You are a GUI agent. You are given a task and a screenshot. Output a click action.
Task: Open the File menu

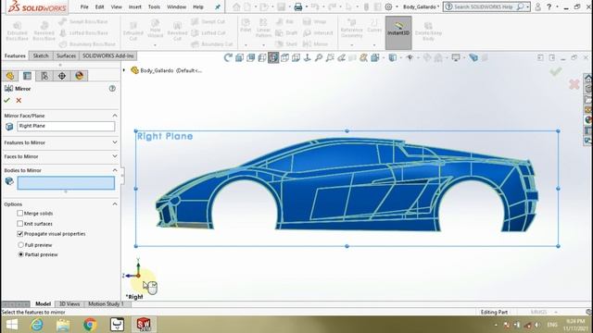coord(84,6)
